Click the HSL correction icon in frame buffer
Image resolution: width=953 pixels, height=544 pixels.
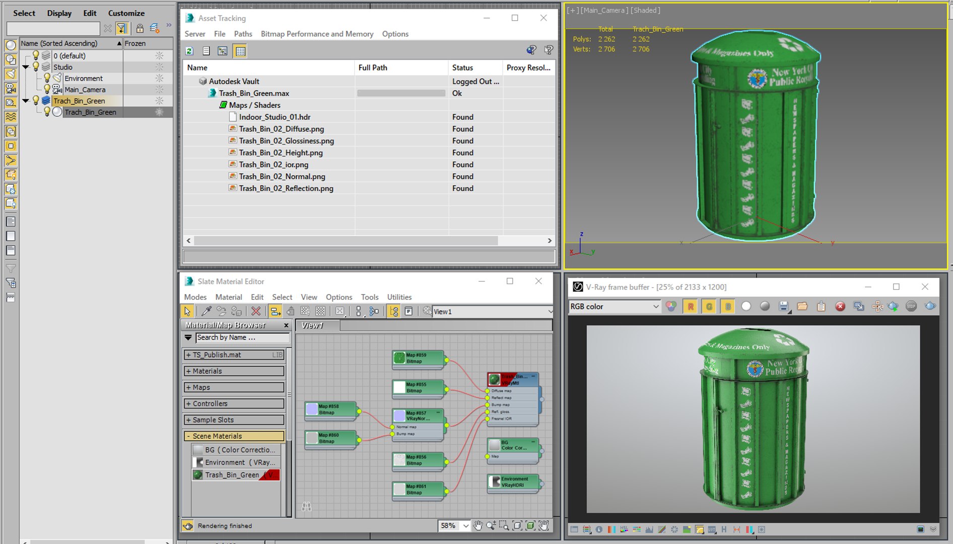pyautogui.click(x=624, y=529)
